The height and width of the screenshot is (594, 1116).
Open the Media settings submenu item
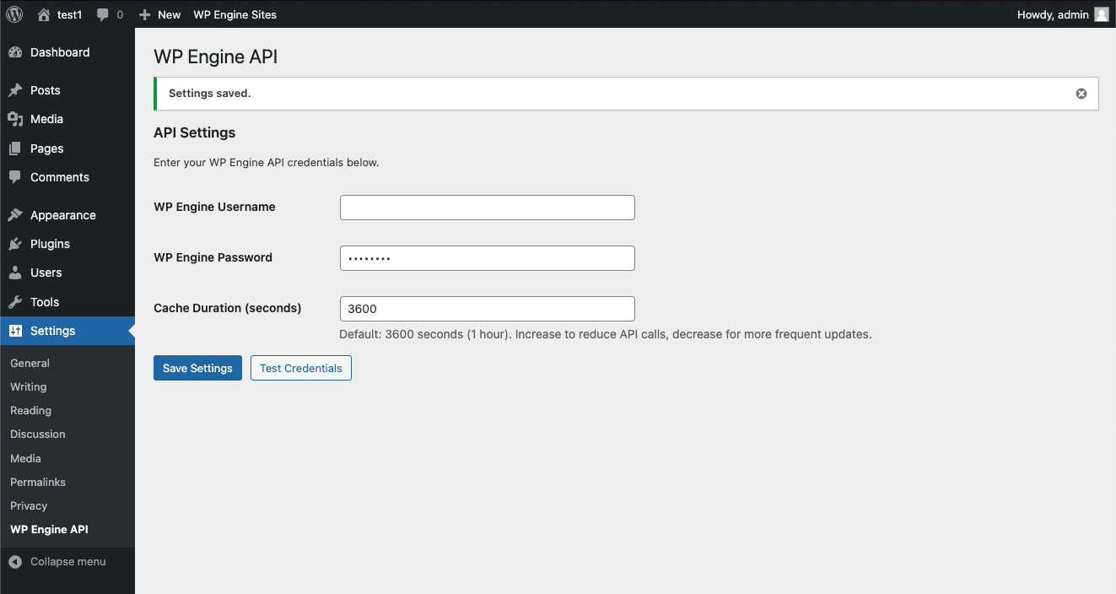click(25, 458)
